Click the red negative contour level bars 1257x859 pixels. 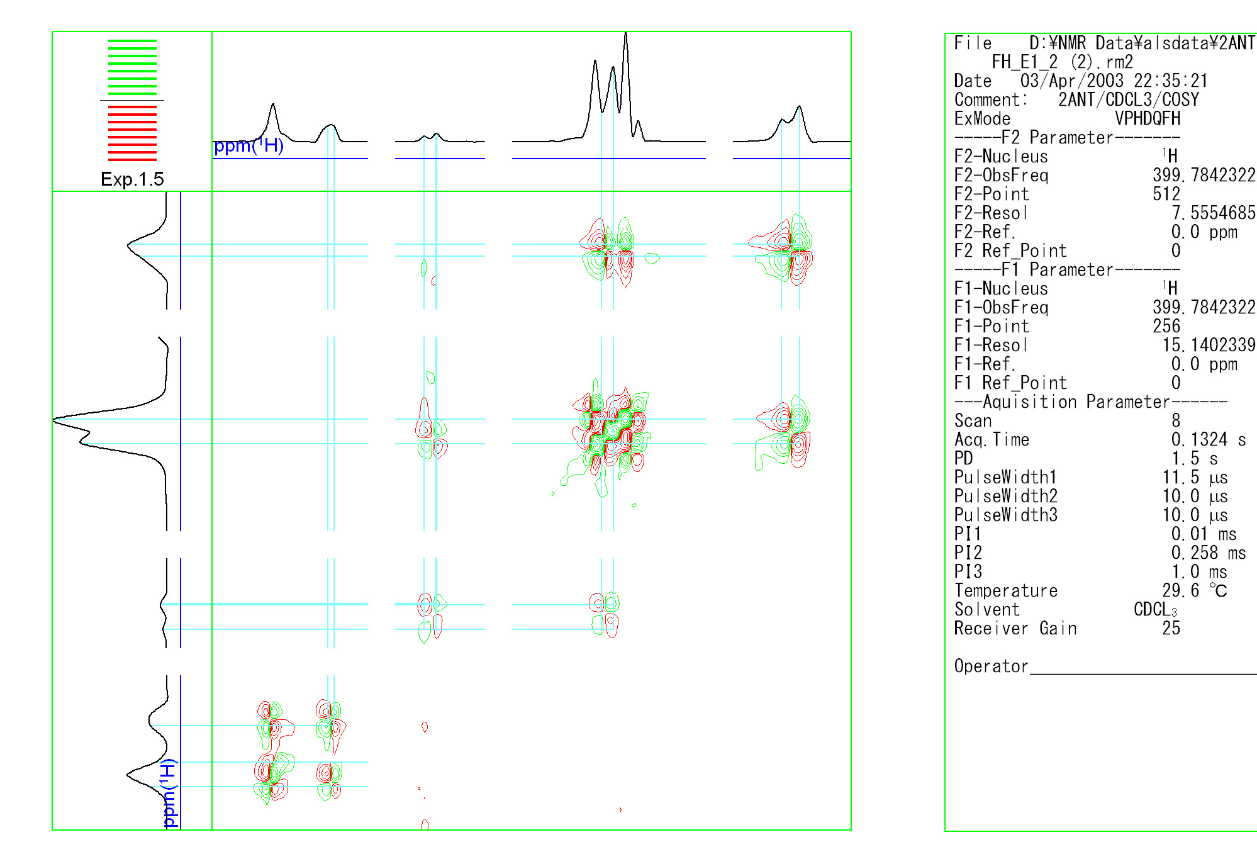pyautogui.click(x=132, y=133)
